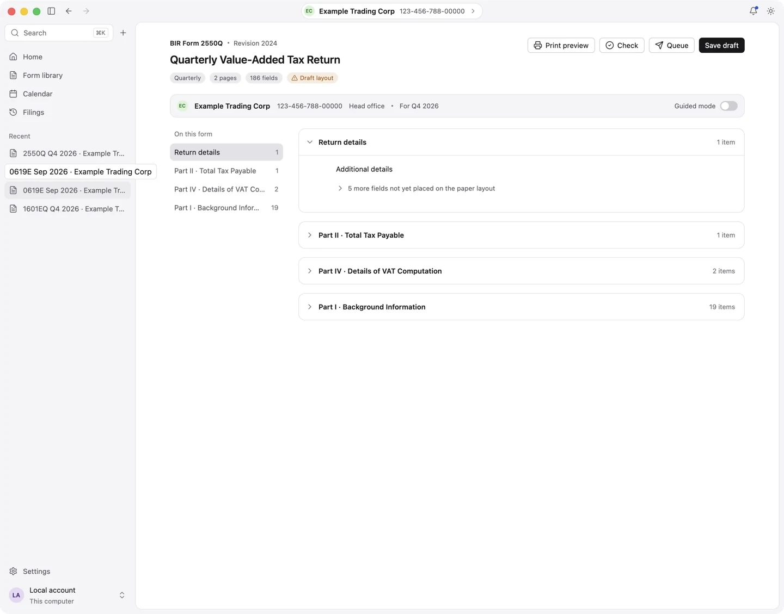Open the Calendar page
The width and height of the screenshot is (784, 614).
coord(68,94)
